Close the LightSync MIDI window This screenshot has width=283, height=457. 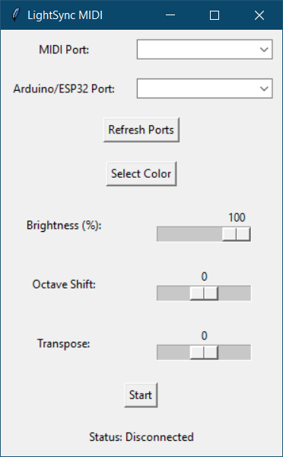coord(259,15)
